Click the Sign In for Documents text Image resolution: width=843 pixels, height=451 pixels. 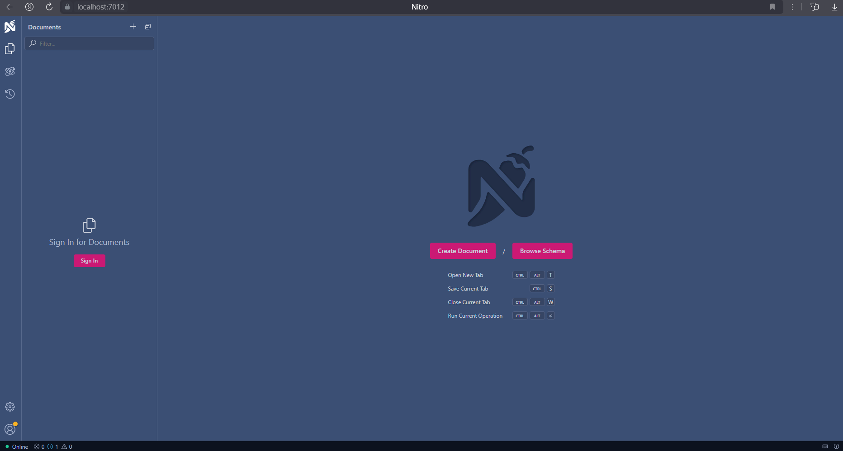click(89, 242)
